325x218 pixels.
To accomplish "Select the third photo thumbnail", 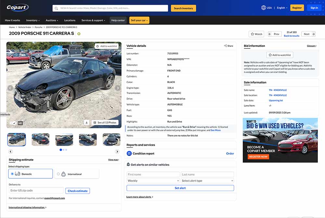I will point(64,139).
